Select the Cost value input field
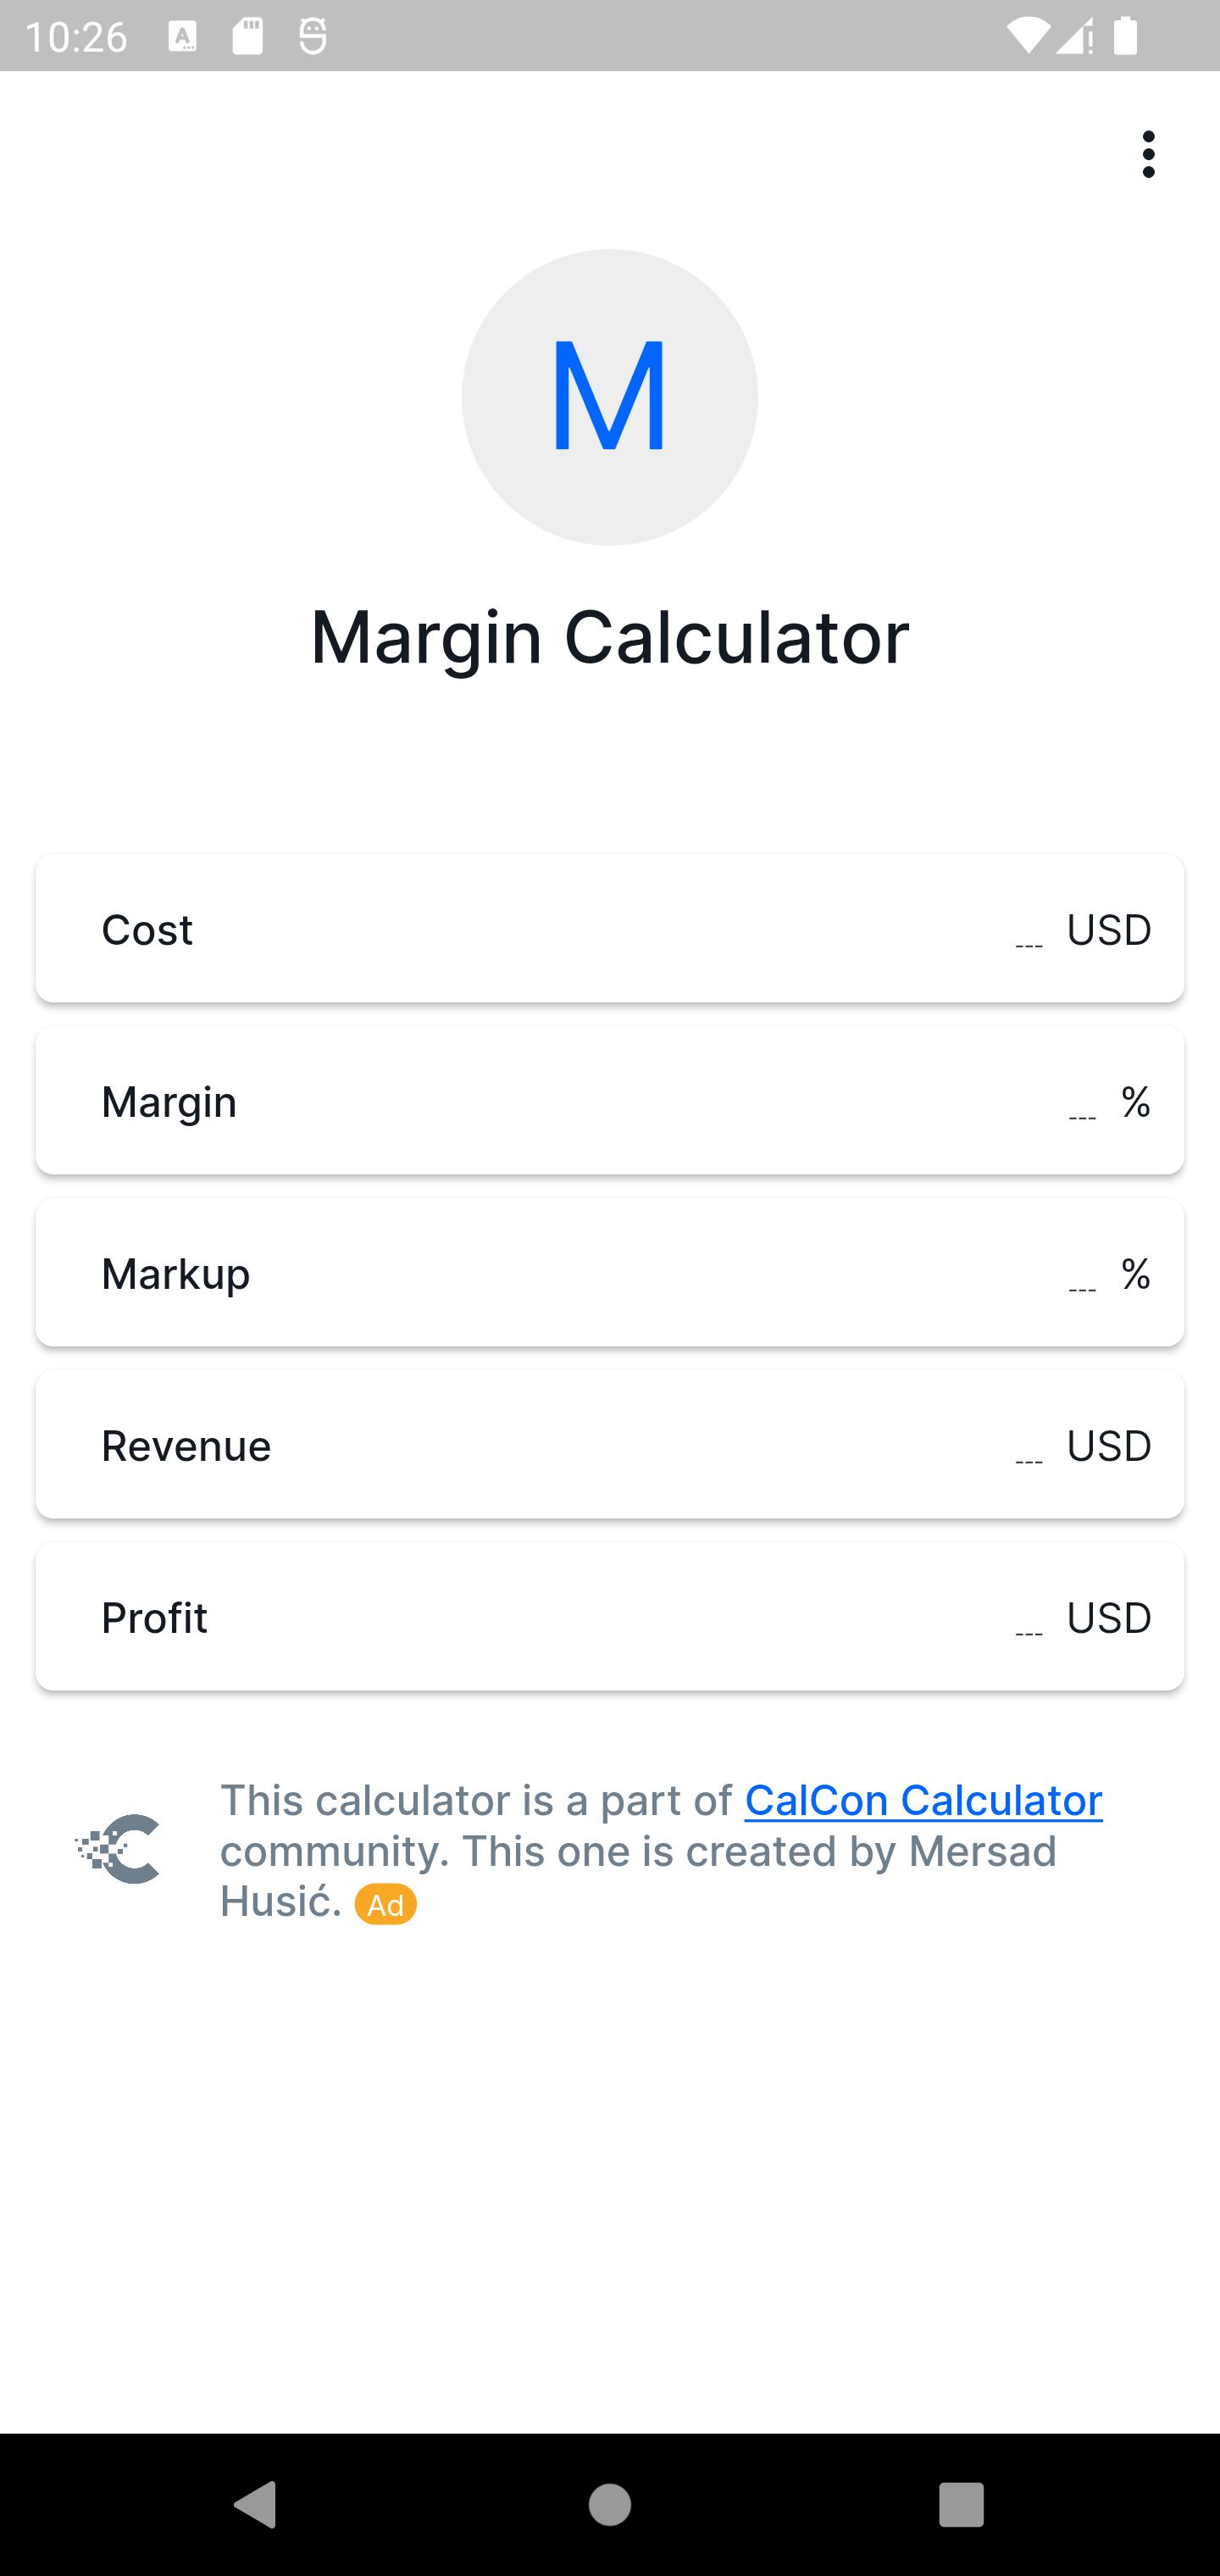This screenshot has height=2576, width=1220. 1028,933
